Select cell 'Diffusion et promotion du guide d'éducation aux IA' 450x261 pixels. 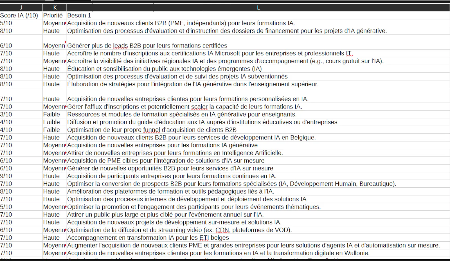tap(258, 122)
